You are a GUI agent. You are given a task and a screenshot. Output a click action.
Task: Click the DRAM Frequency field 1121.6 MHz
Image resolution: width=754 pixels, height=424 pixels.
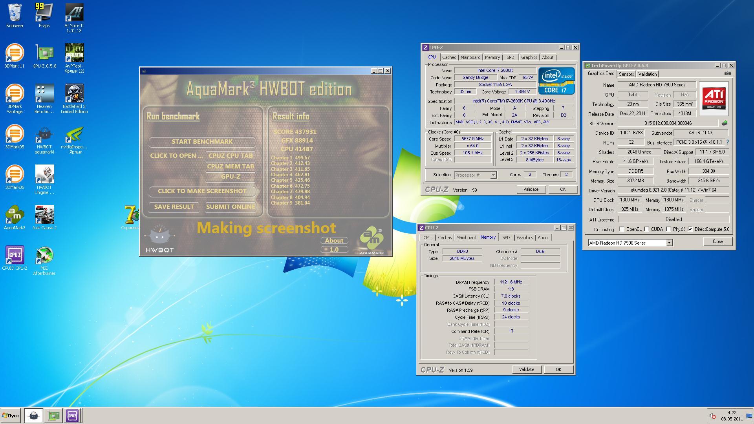click(511, 282)
